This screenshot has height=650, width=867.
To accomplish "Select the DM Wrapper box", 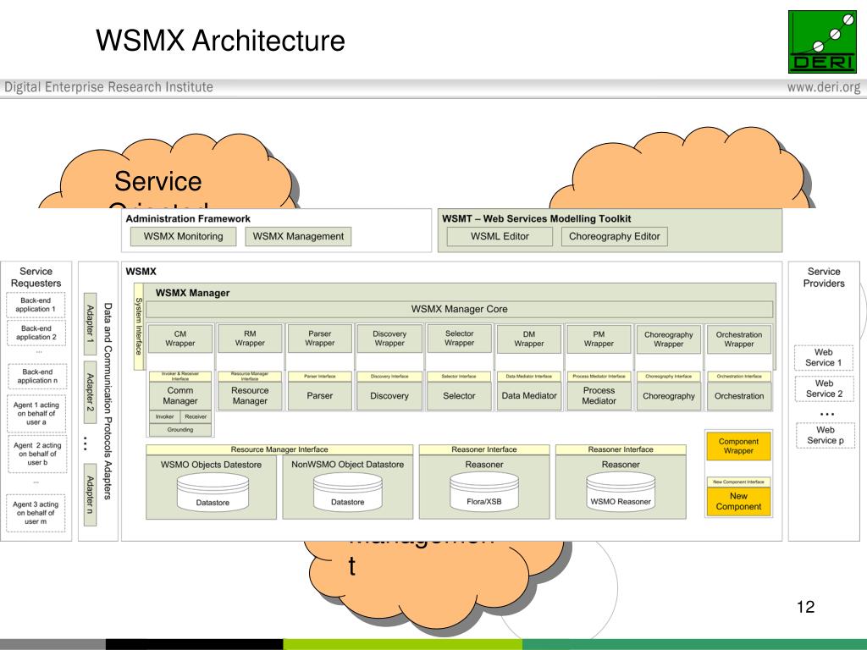I will click(529, 339).
